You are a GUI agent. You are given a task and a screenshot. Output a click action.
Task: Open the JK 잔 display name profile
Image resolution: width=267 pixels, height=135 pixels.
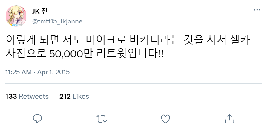40,11
